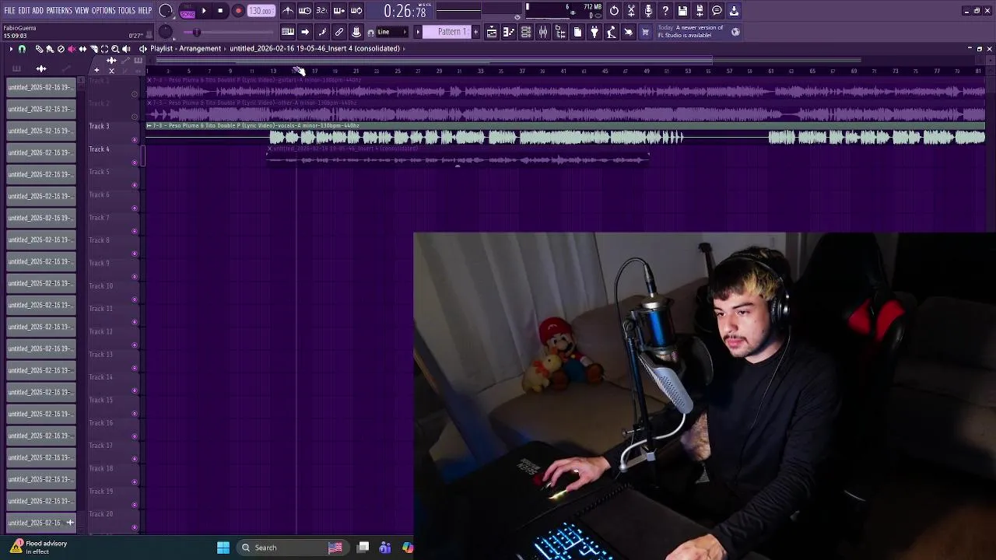Click the touch controller hand icon
The height and width of the screenshot is (560, 996).
point(629,32)
